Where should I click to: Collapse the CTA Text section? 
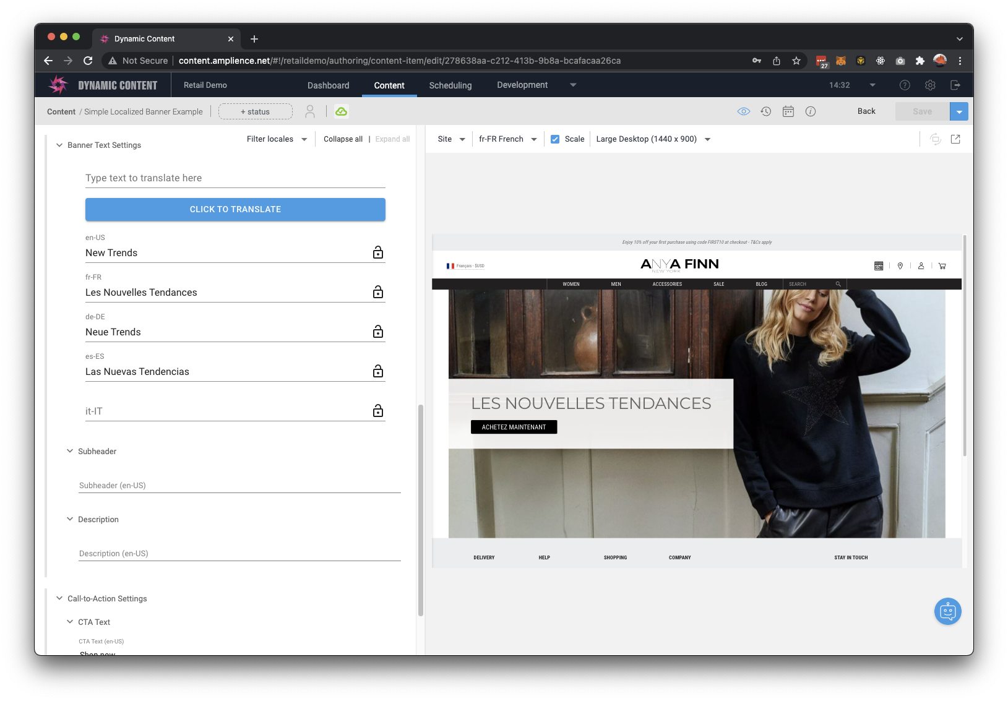tap(70, 622)
